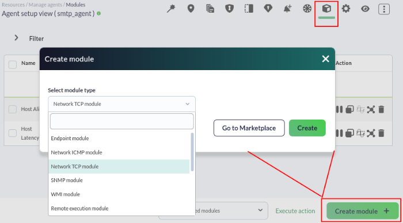This screenshot has height=223, width=403.
Task: Click the wheel-shaped plugins icon
Action: coord(307,9)
